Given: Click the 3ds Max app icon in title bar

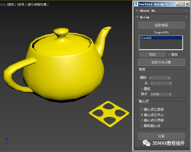Looking at the screenshot, I should click(136, 4).
